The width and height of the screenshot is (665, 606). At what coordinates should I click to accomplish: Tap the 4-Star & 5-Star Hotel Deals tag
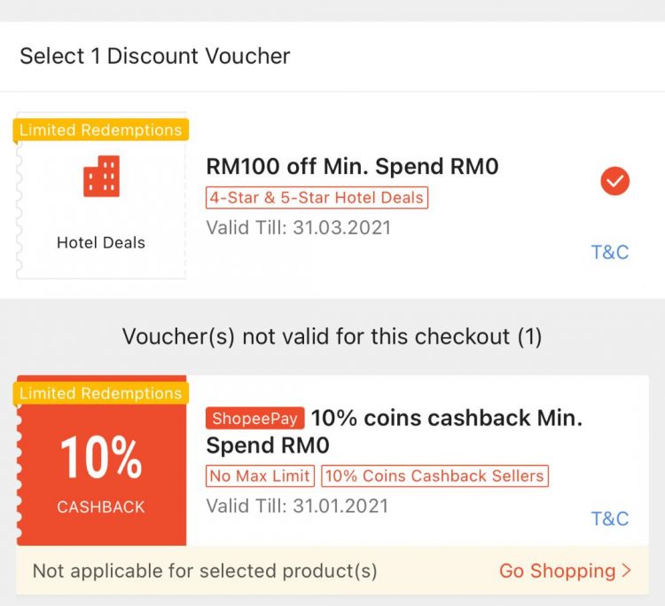(x=317, y=197)
